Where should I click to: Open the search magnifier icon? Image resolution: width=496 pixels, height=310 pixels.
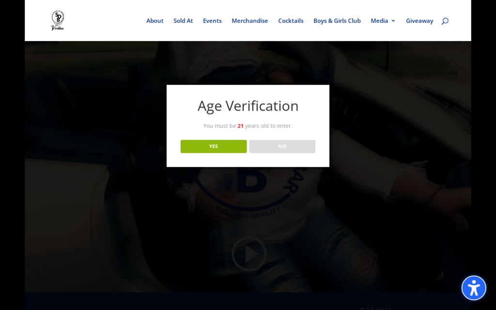point(445,21)
